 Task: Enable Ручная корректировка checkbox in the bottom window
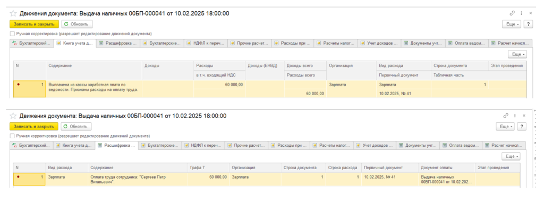tap(12, 136)
